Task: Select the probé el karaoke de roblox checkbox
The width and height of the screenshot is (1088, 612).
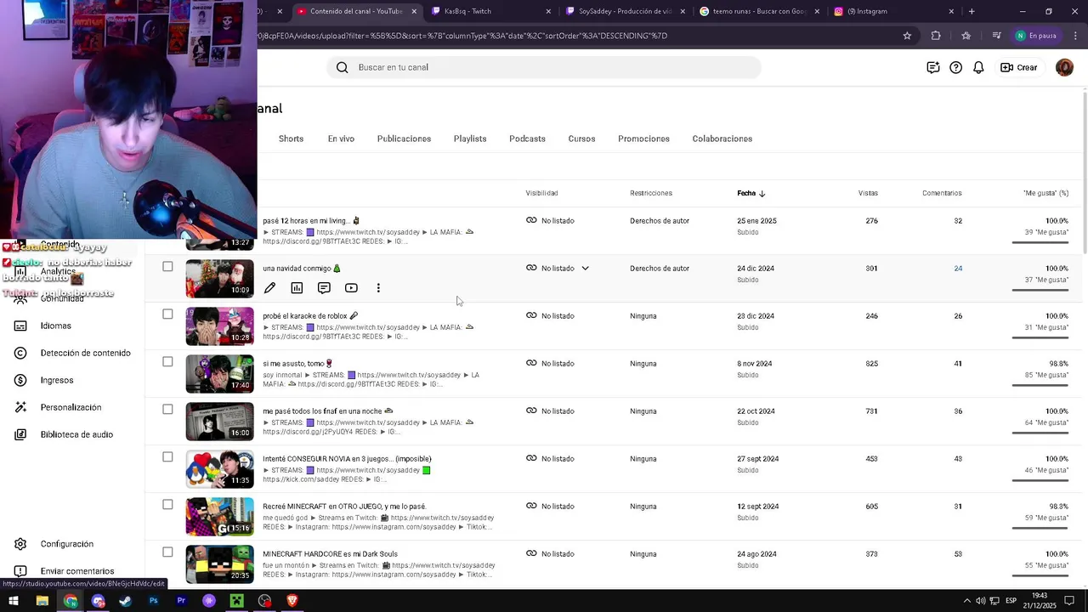Action: click(x=167, y=314)
